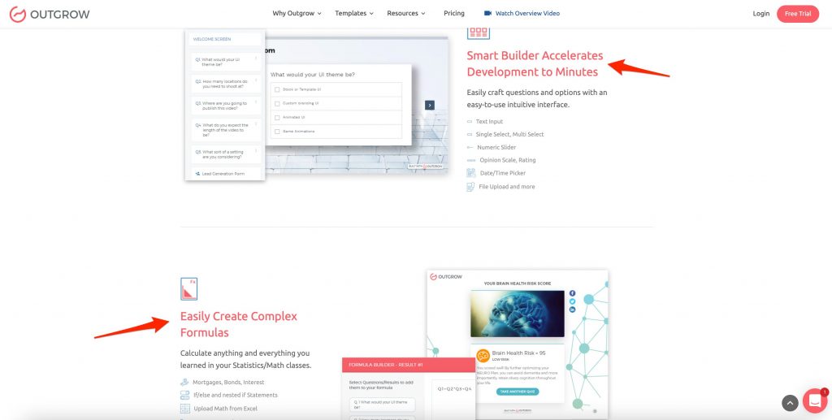Expand the Why Outgrow dropdown
This screenshot has width=832, height=420.
click(x=297, y=14)
